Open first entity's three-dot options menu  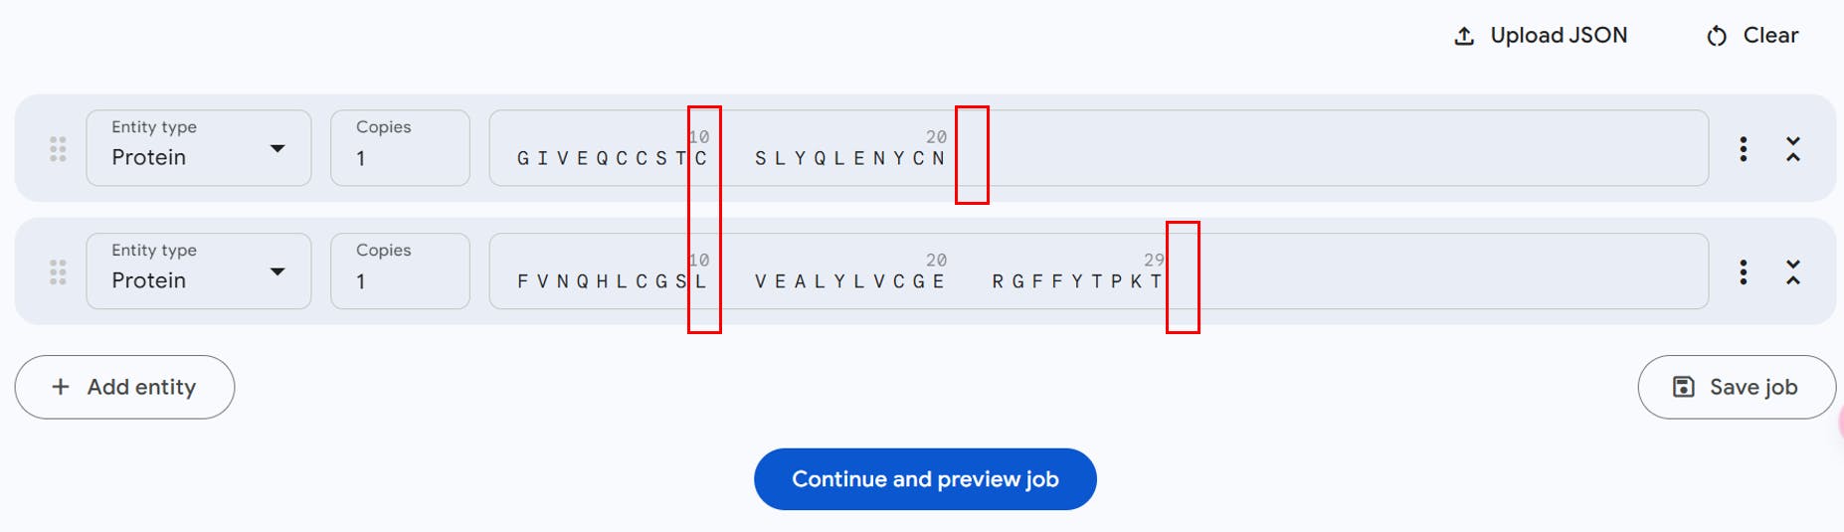point(1743,149)
